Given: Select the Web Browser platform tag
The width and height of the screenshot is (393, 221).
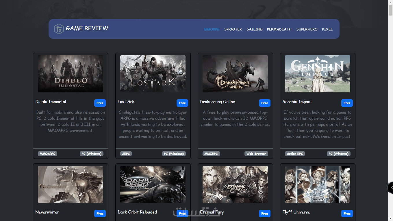Looking at the screenshot, I should pos(256,154).
